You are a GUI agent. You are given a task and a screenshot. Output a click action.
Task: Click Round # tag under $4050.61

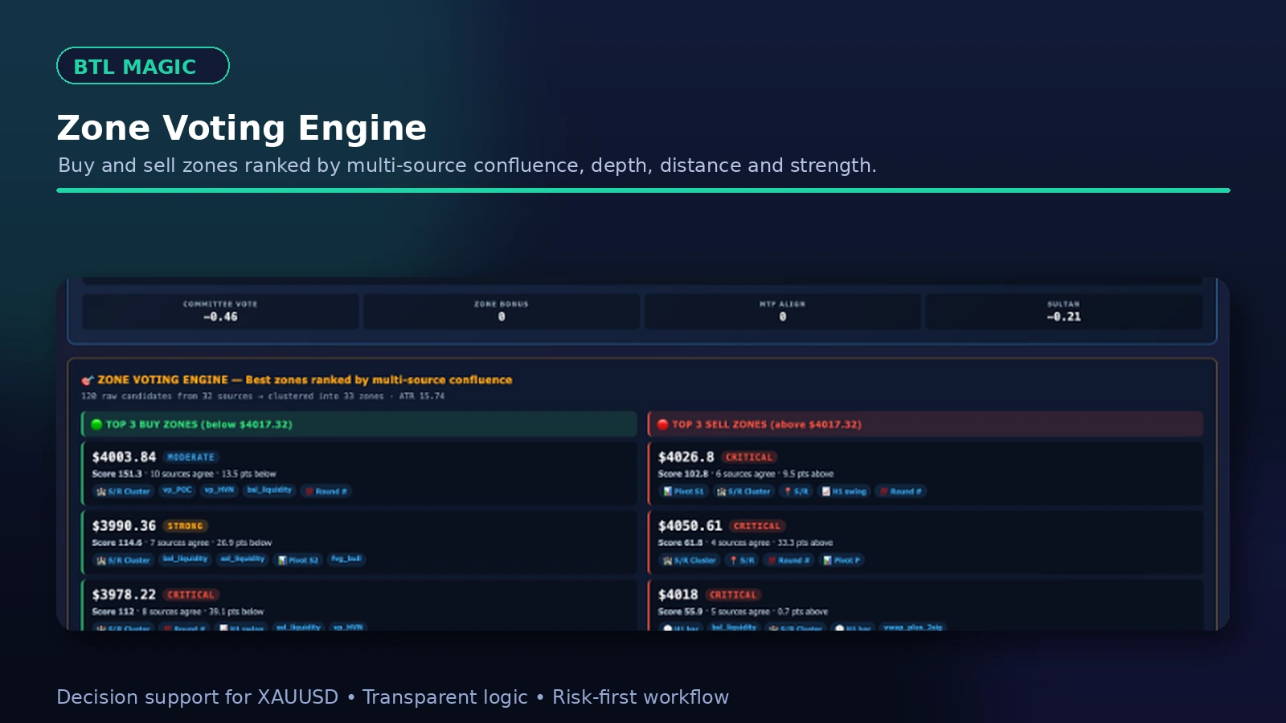pyautogui.click(x=789, y=560)
